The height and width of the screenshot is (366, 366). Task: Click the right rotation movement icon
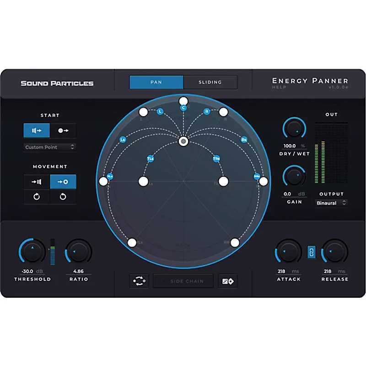(x=63, y=197)
